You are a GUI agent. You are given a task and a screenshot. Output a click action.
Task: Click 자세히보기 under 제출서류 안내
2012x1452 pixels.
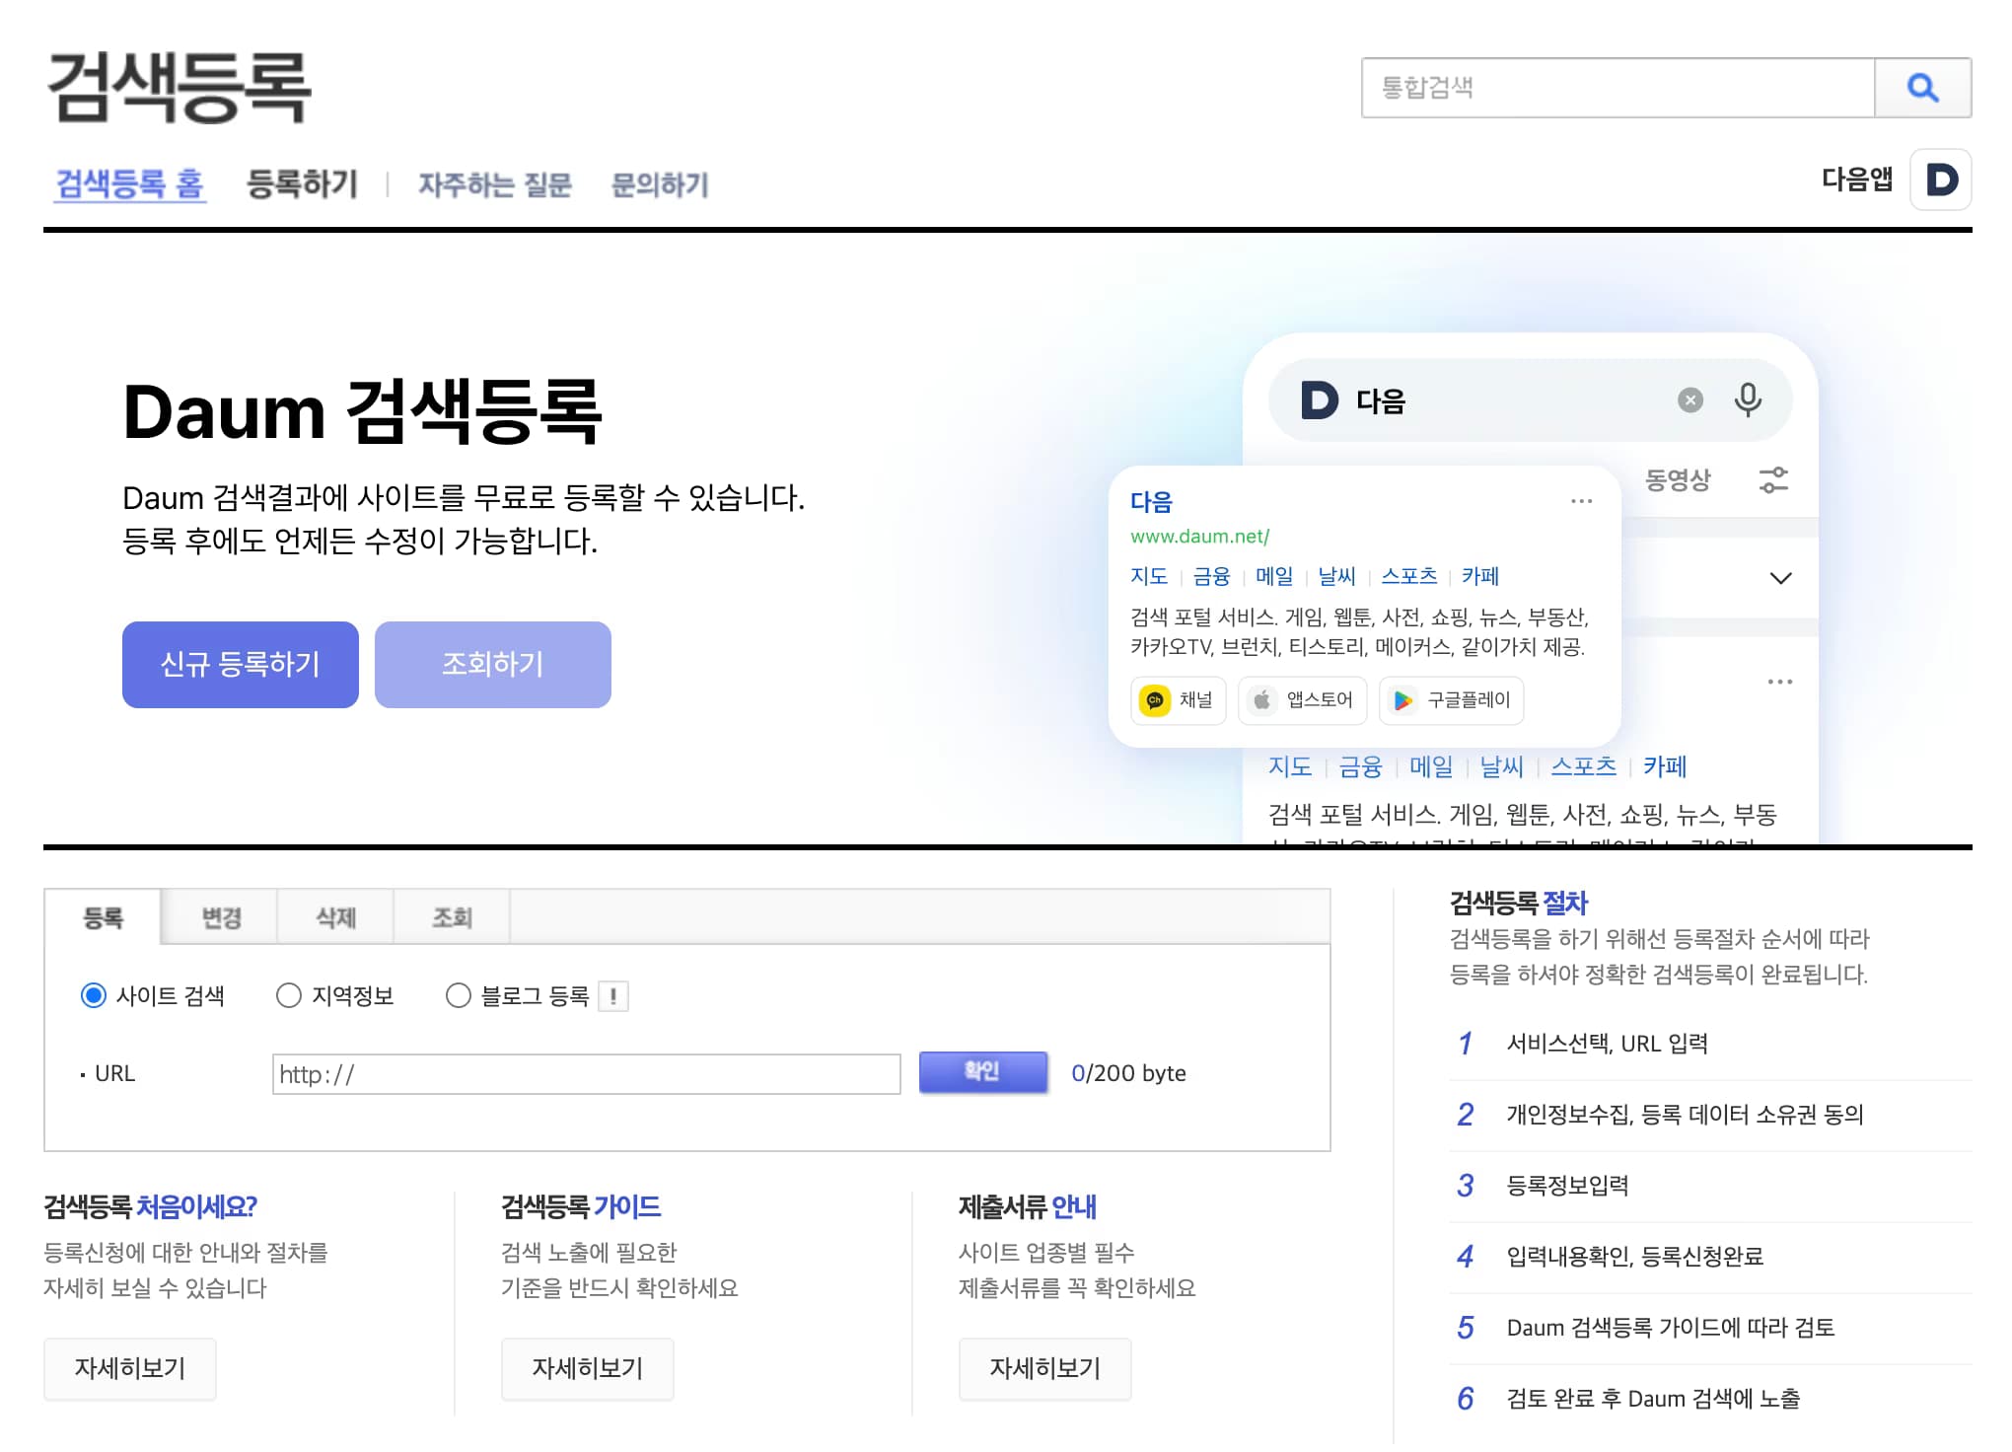(x=1045, y=1369)
